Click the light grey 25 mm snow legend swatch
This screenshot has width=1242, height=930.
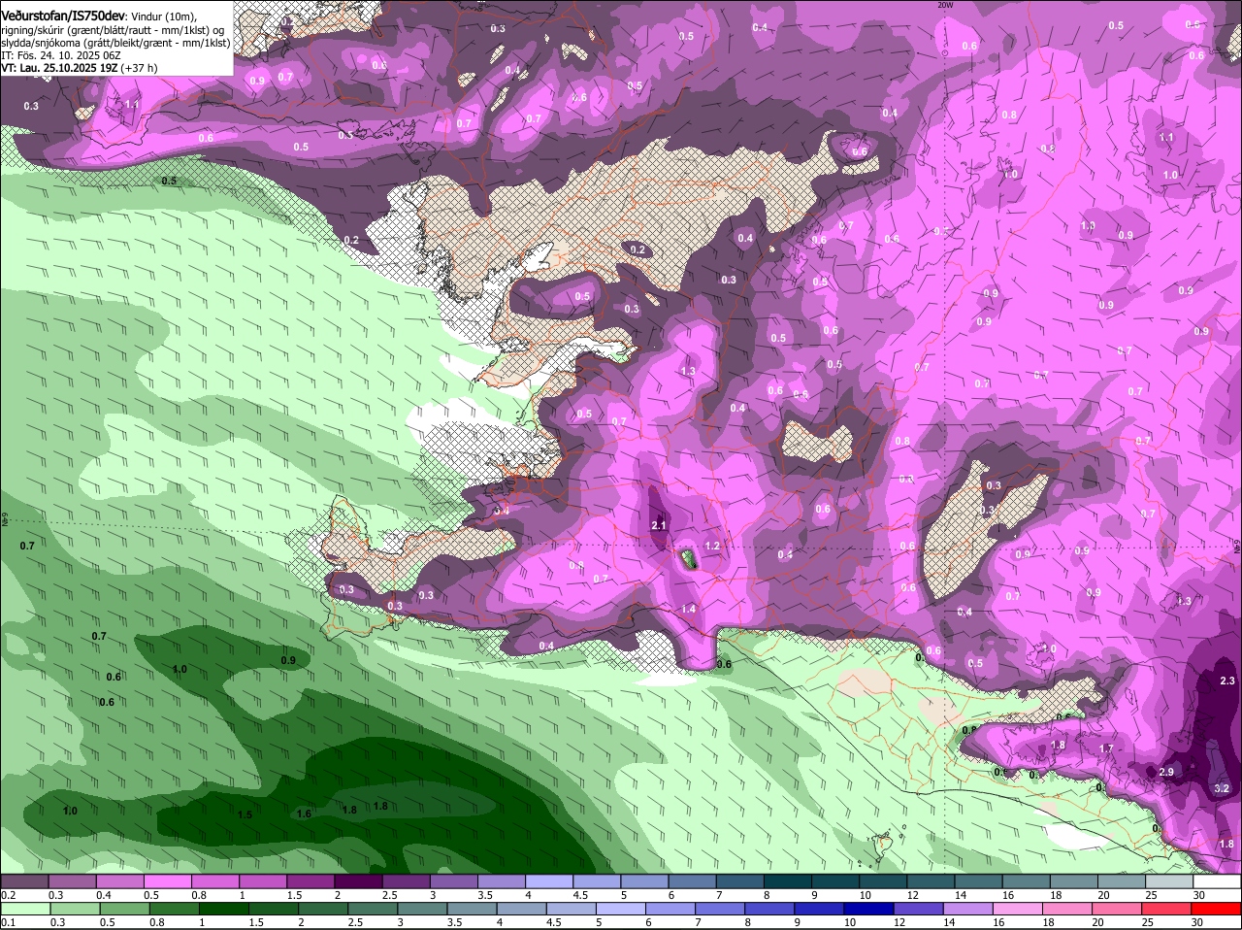1170,881
